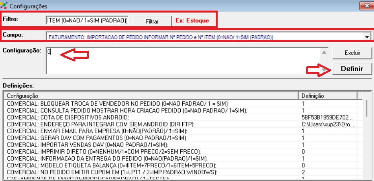
Task: Close the Configurações window
Action: coord(365,5)
